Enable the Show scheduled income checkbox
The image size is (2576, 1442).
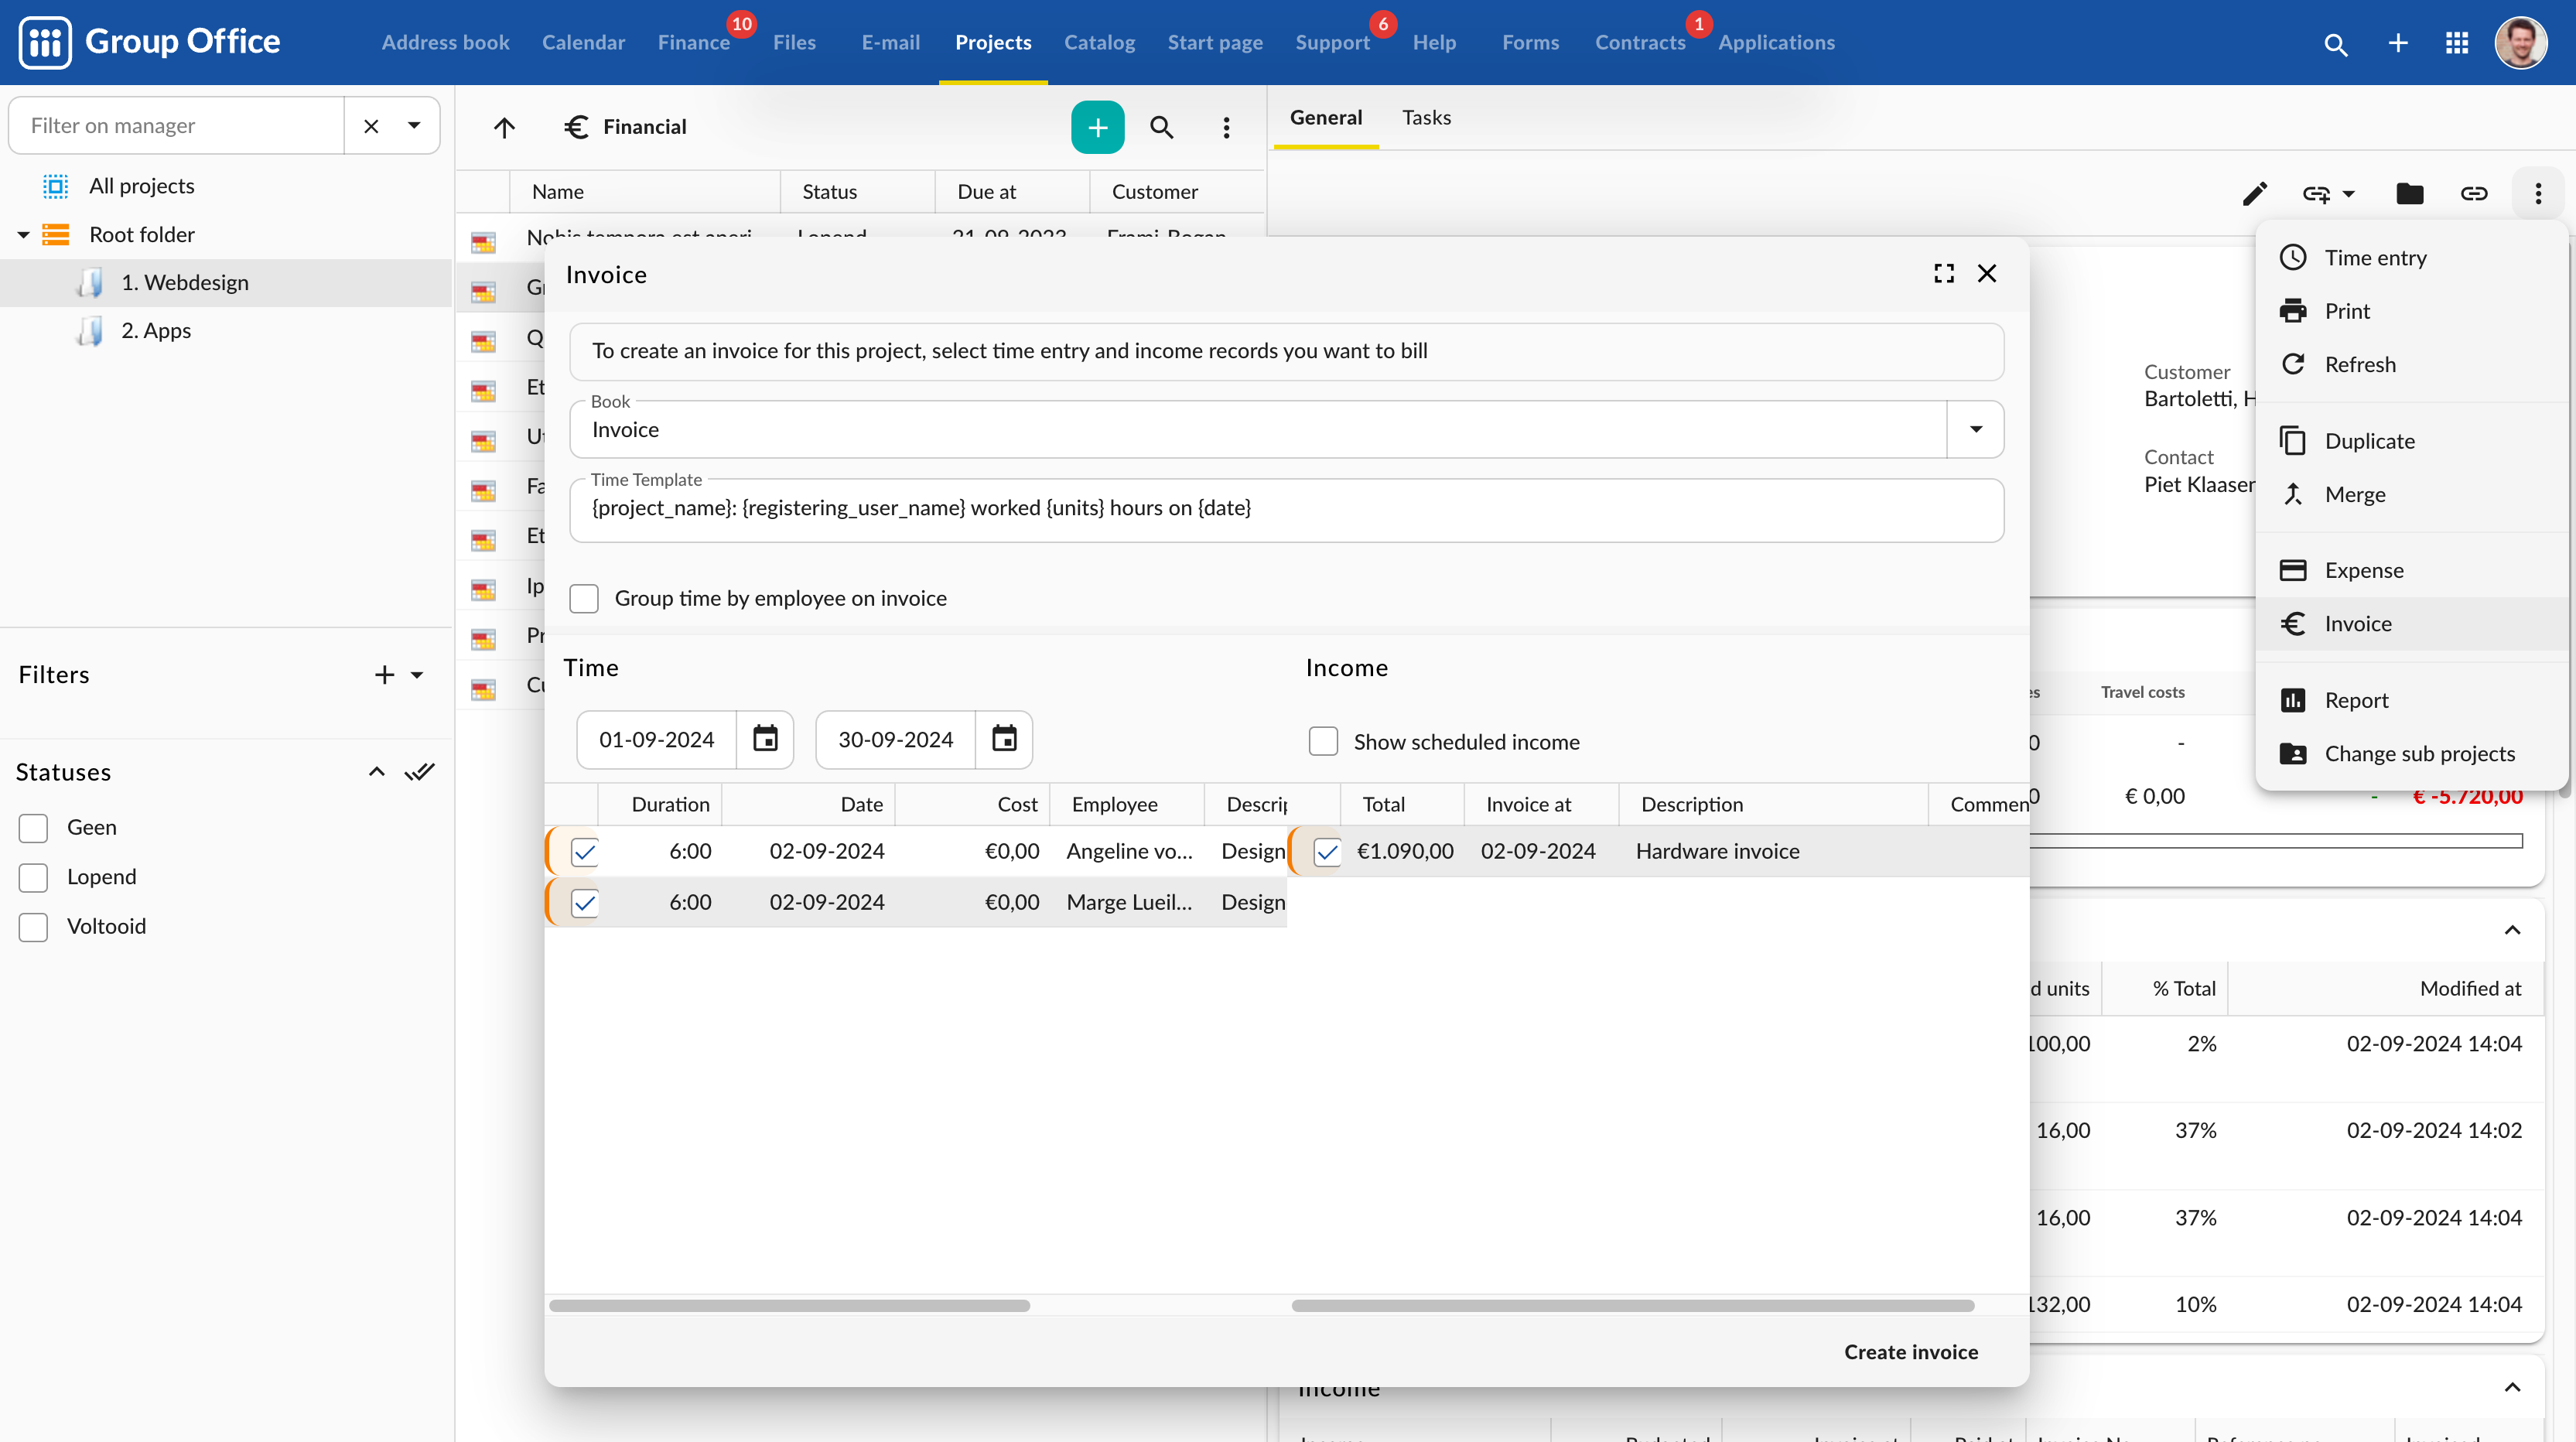coord(1324,740)
